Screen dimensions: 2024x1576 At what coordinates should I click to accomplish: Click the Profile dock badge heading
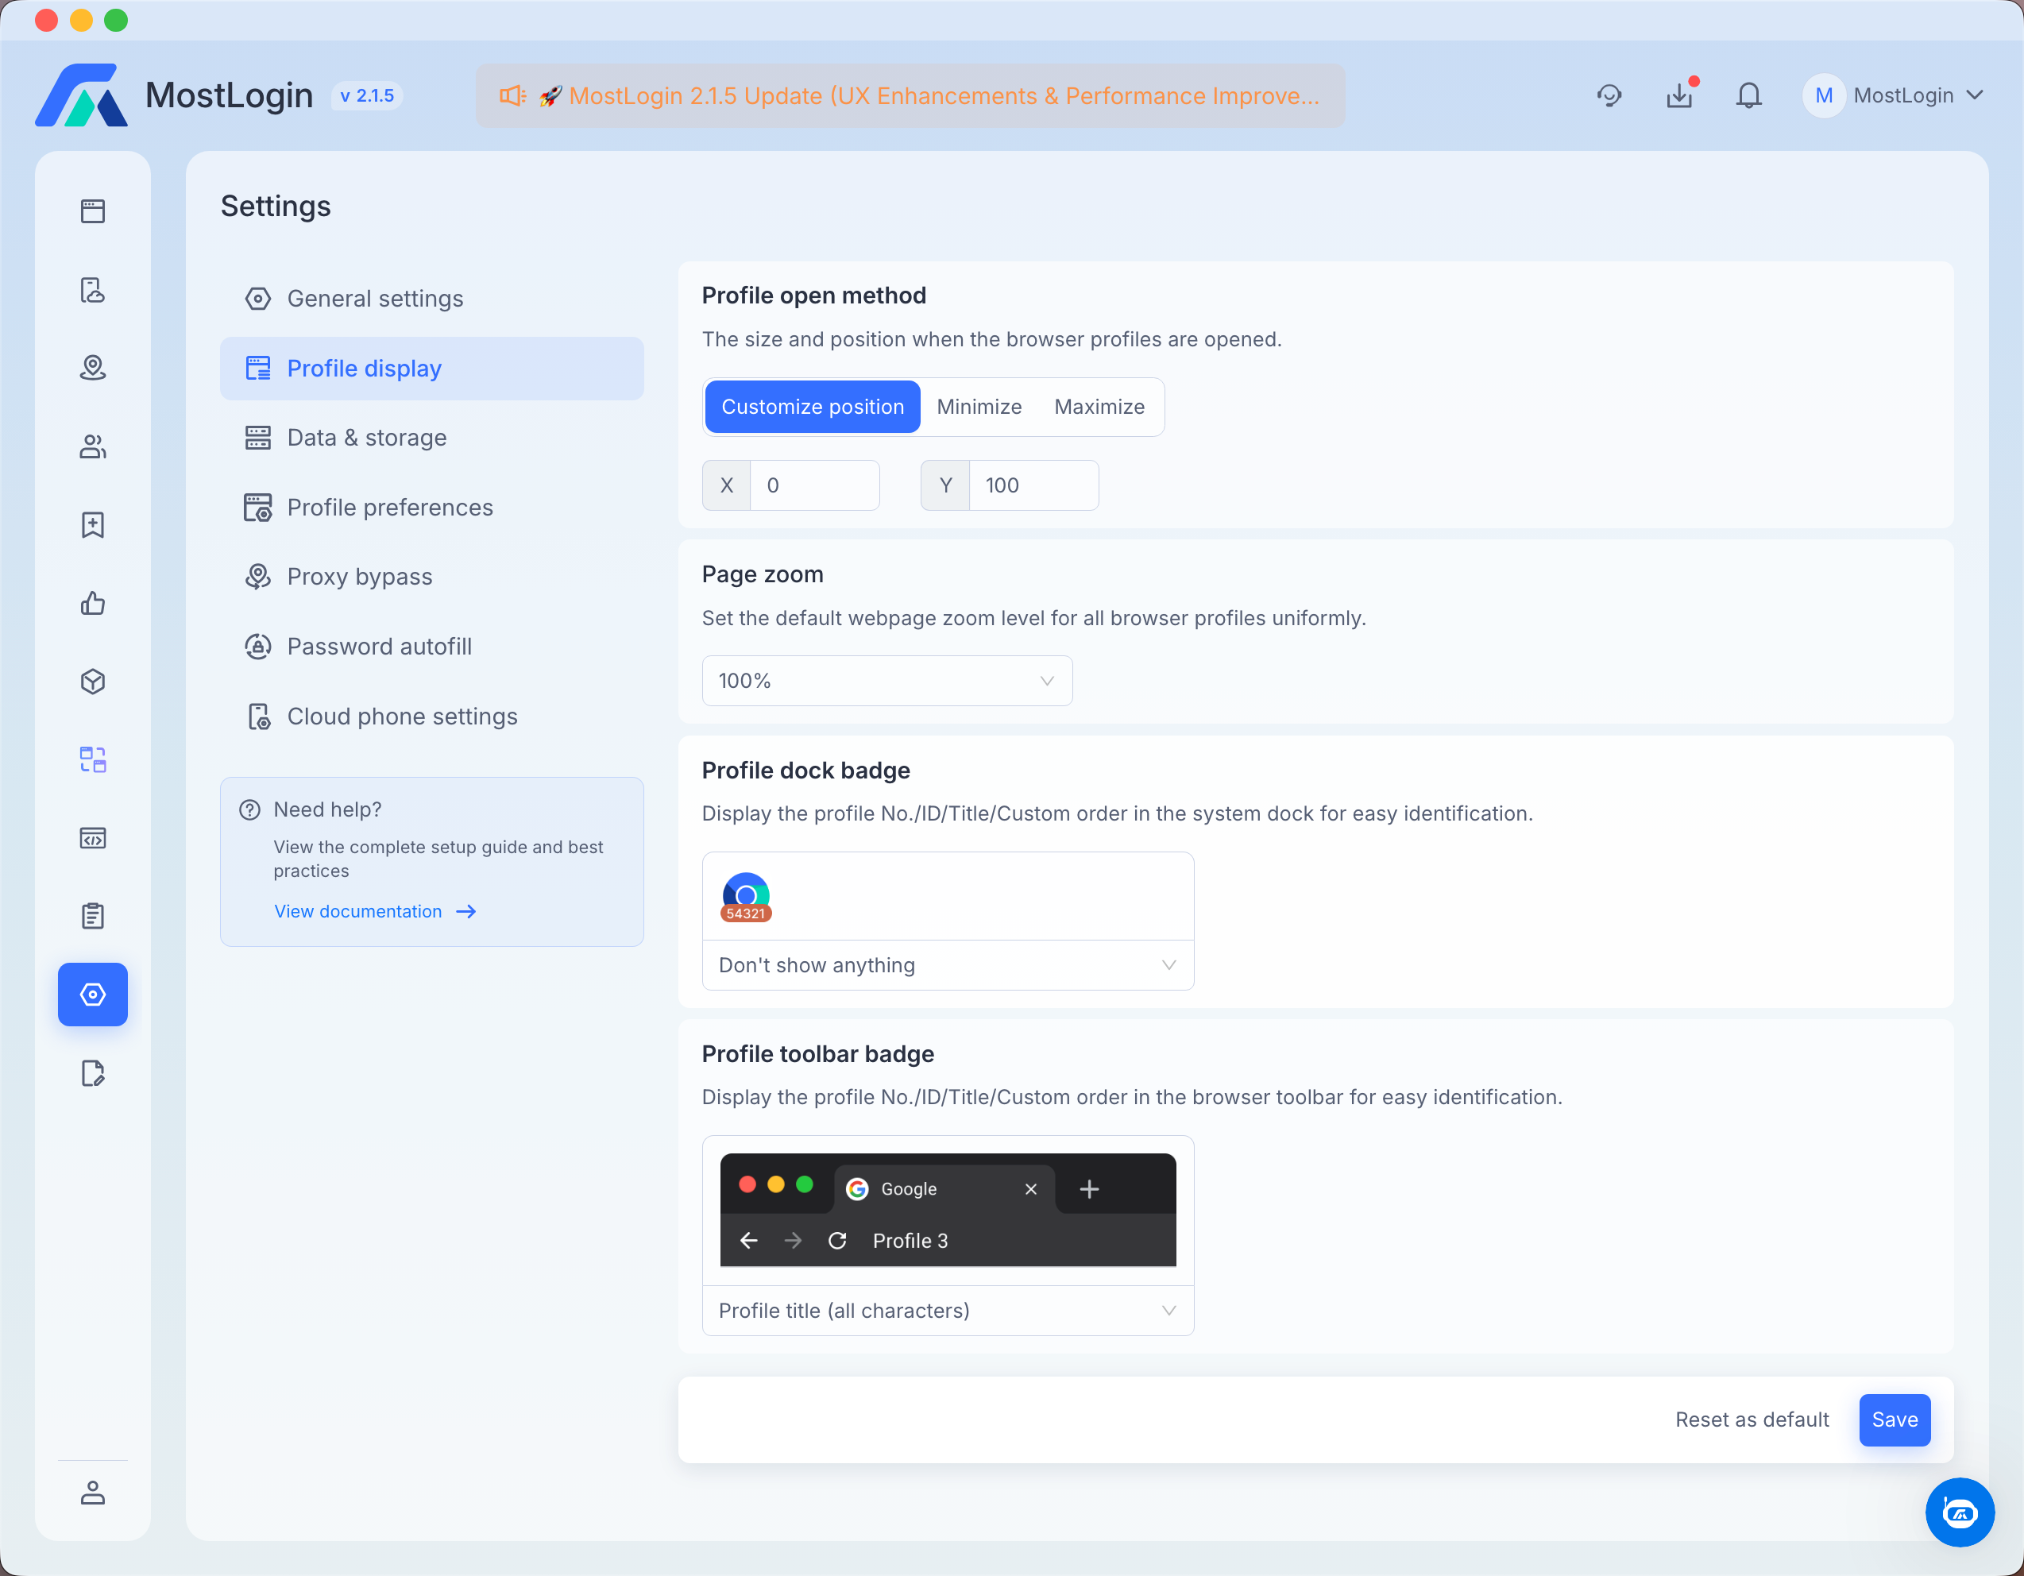click(805, 771)
